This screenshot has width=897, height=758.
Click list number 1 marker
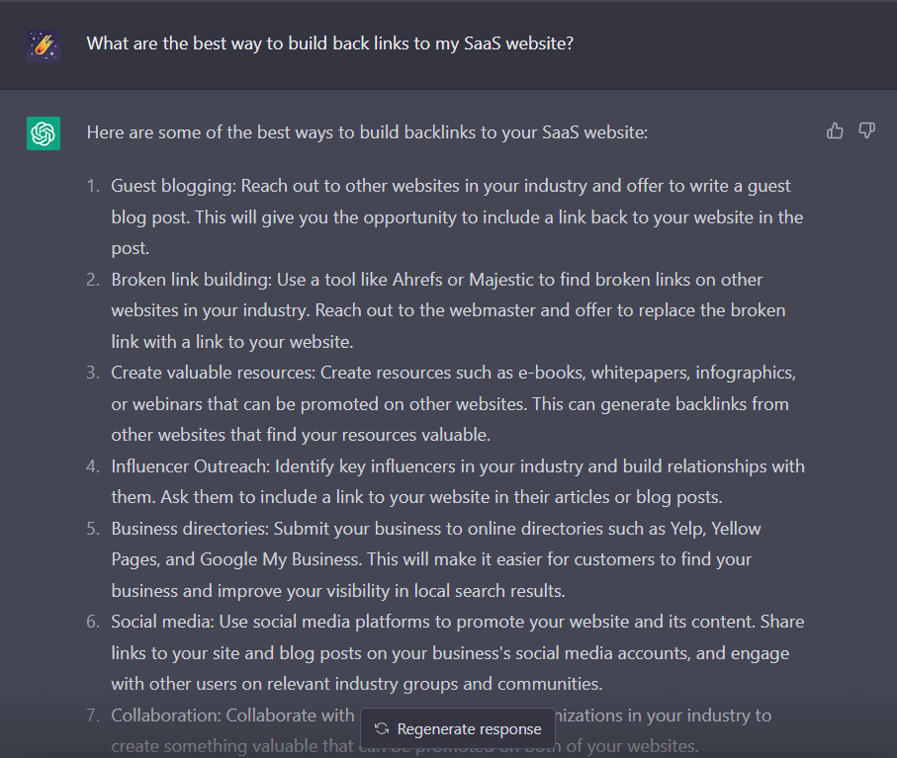(x=93, y=186)
